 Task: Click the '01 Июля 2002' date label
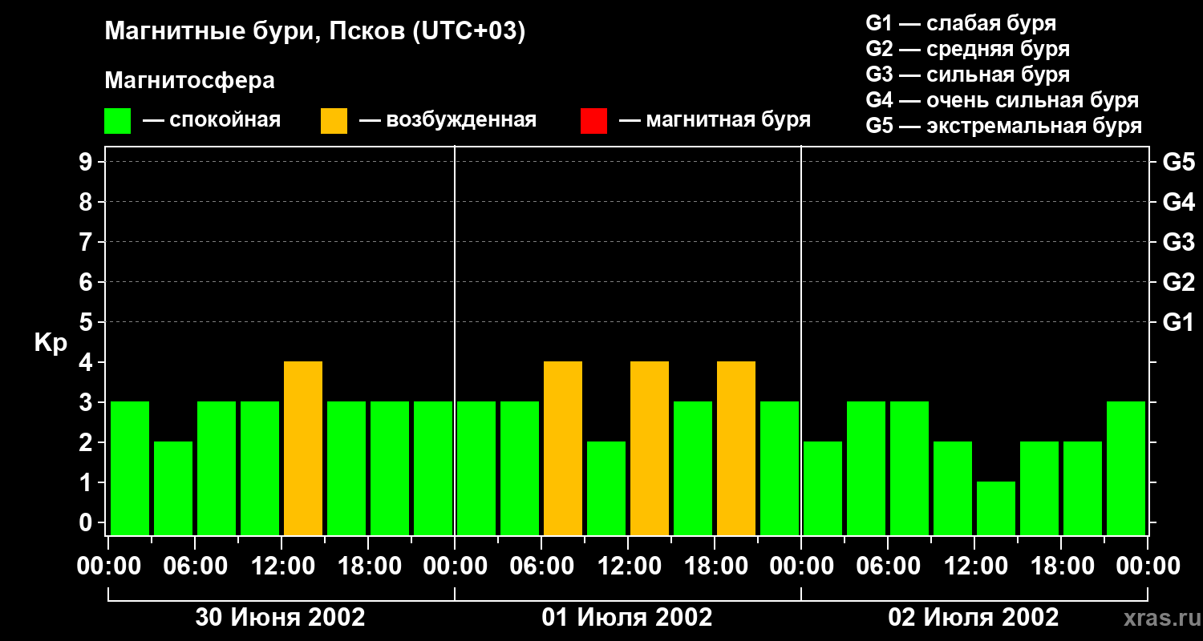627,618
